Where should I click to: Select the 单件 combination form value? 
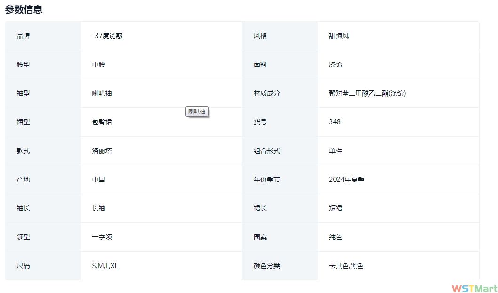tap(336, 151)
